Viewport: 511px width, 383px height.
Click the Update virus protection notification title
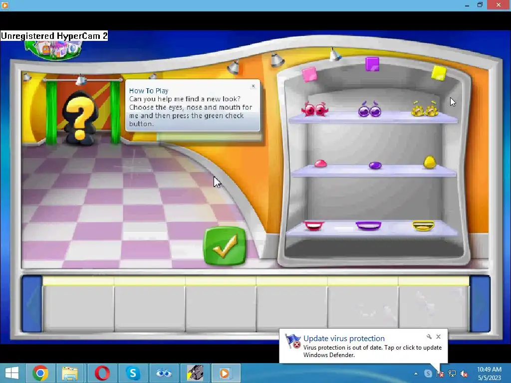[344, 339]
